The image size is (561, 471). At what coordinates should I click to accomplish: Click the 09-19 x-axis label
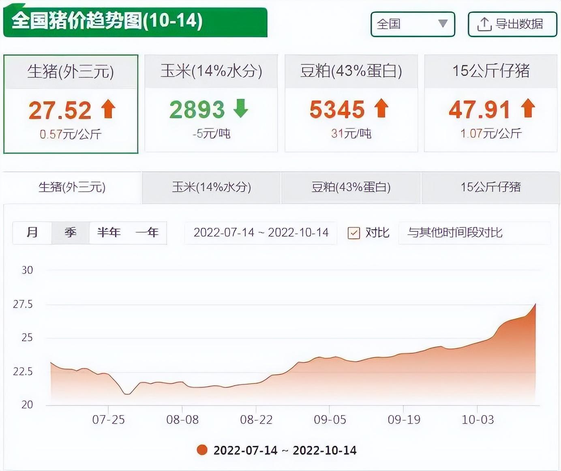coord(404,420)
